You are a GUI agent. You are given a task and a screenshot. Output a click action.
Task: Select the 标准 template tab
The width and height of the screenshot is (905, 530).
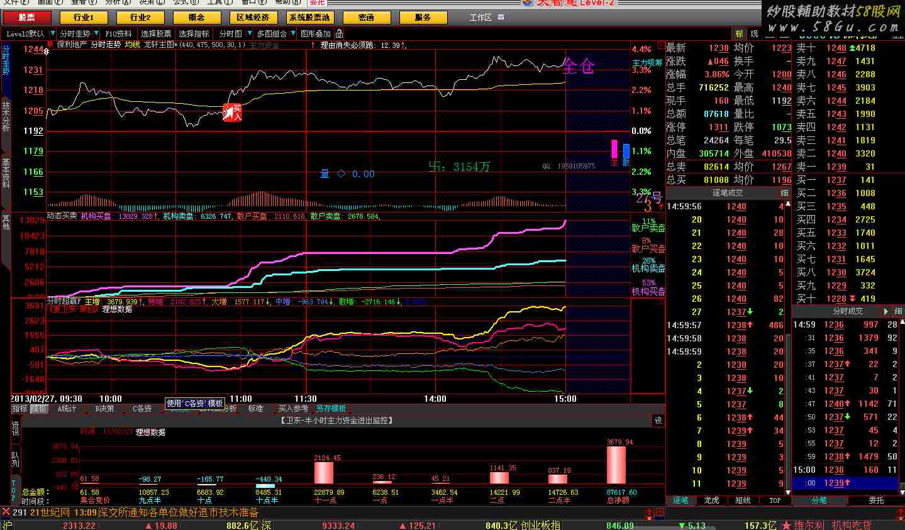pyautogui.click(x=256, y=409)
